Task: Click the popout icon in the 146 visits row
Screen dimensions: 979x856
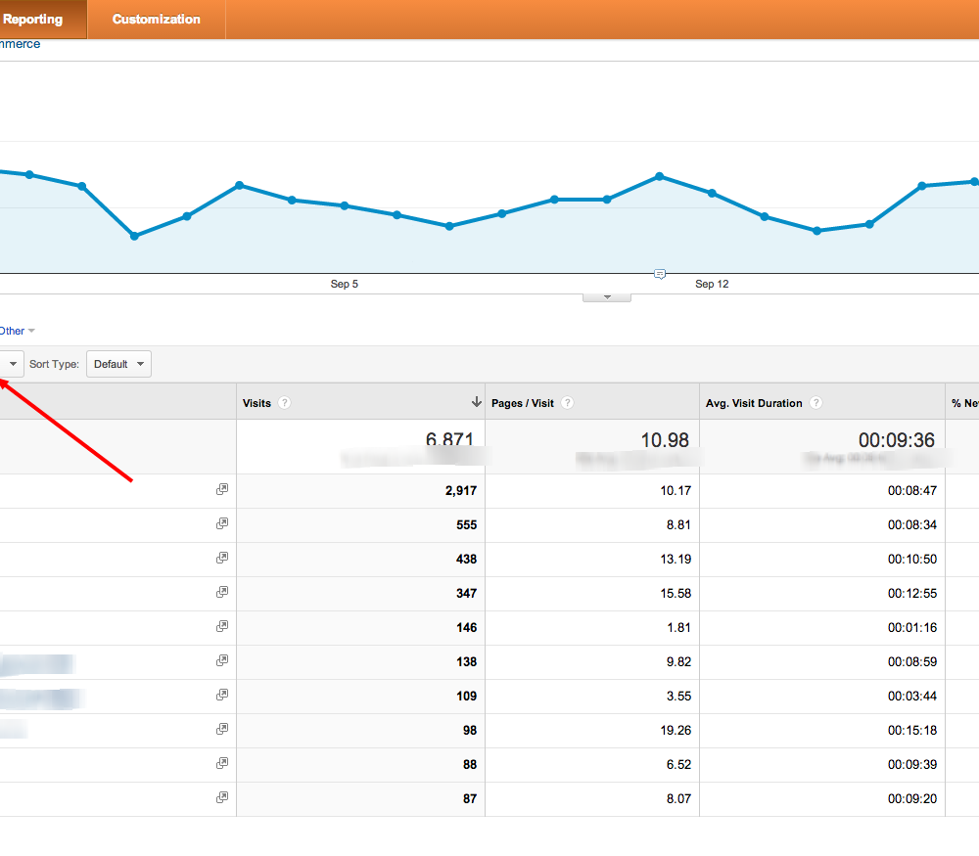Action: 222,626
